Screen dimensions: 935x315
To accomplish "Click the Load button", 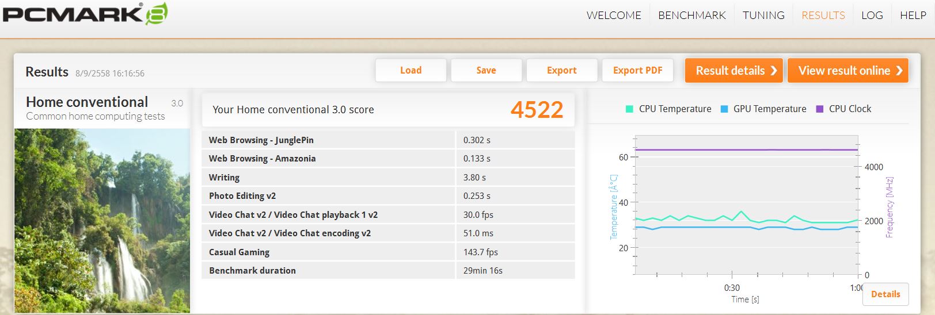I will (411, 70).
